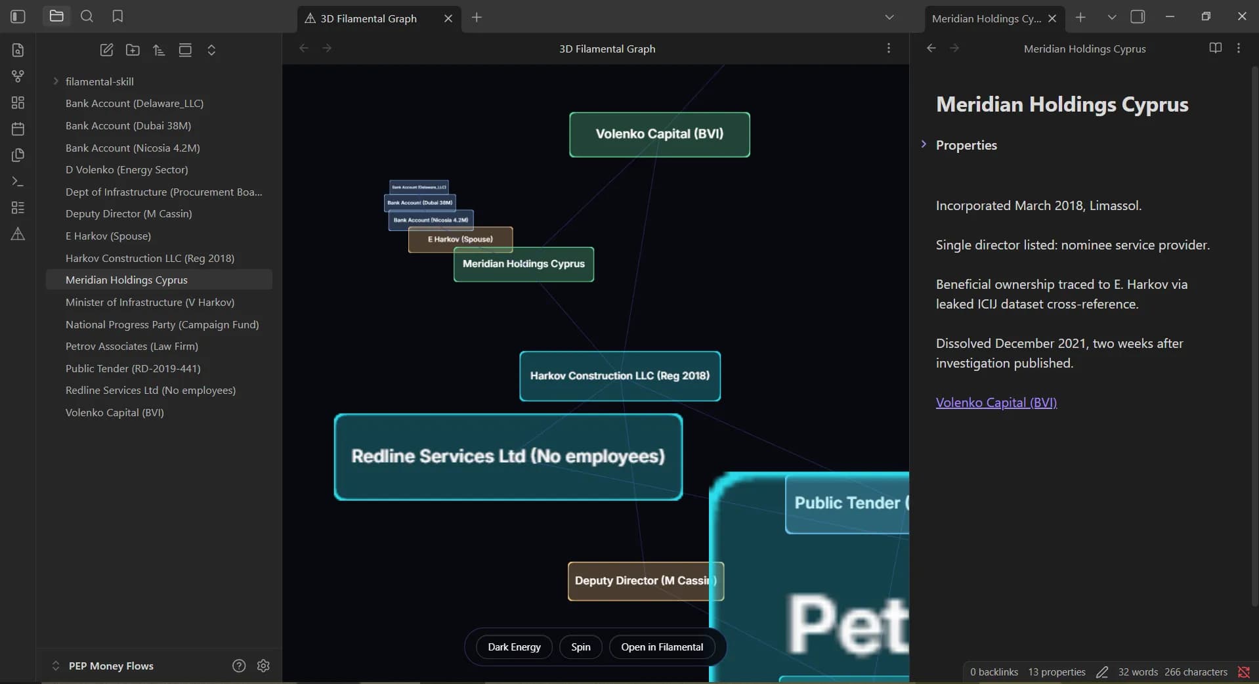Expand the Properties section

(x=924, y=144)
